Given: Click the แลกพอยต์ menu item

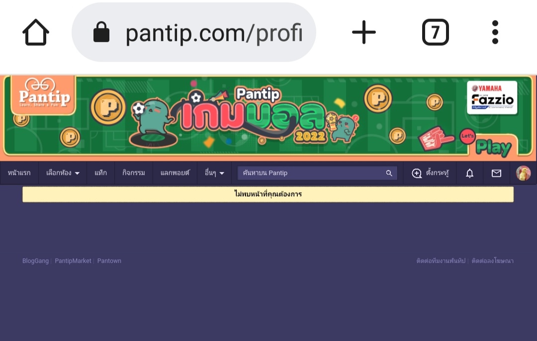Looking at the screenshot, I should [175, 173].
